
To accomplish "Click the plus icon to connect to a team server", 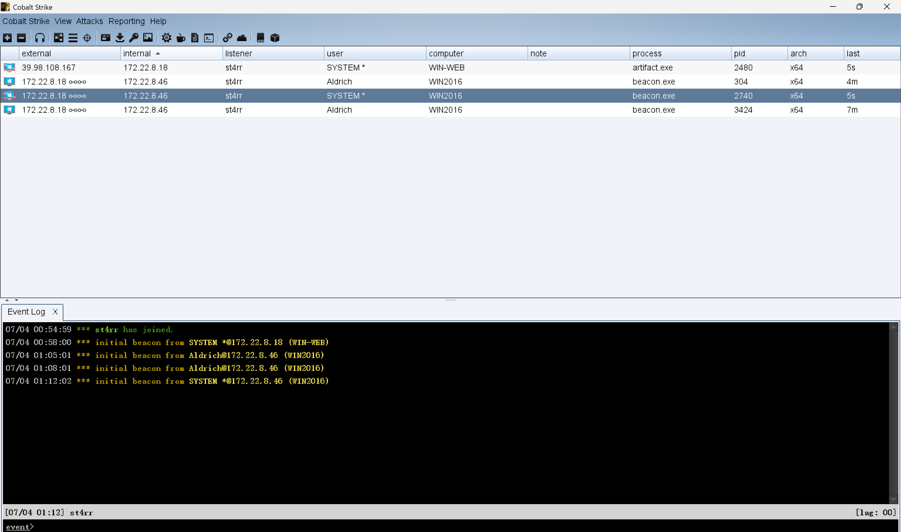I will (7, 38).
